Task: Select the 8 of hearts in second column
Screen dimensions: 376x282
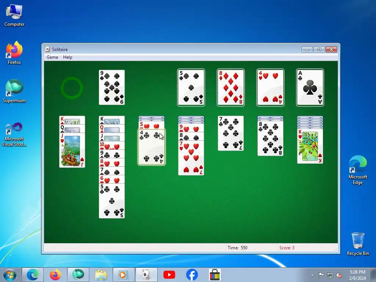Action: click(x=112, y=162)
